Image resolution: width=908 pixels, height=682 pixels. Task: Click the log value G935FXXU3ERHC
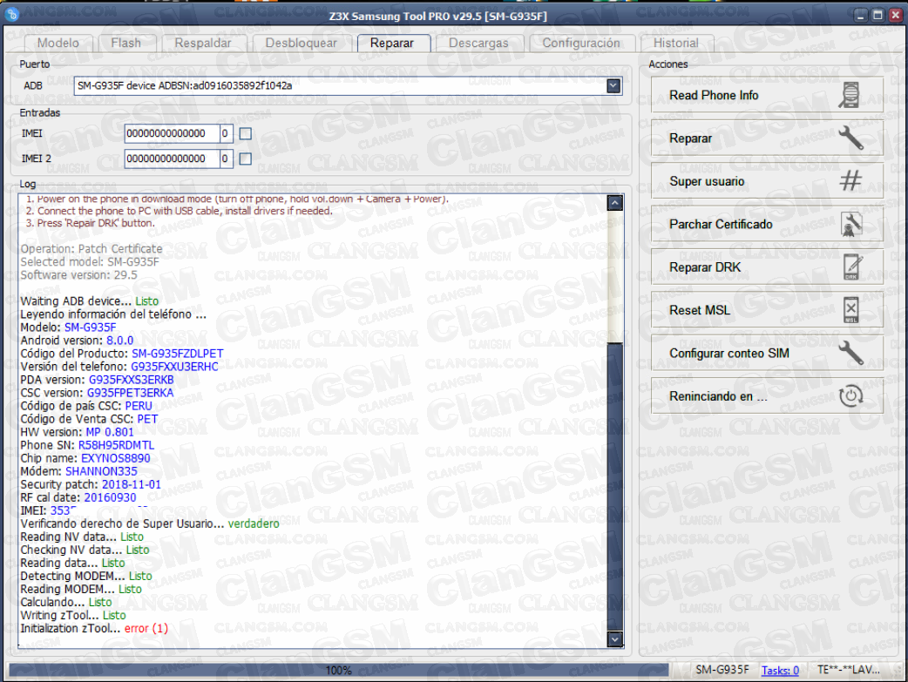[174, 367]
